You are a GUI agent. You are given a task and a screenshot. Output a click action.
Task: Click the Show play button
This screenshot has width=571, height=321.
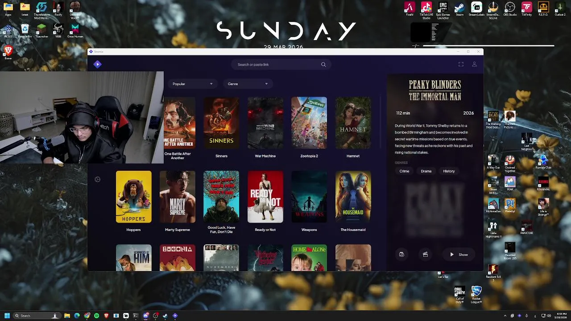tap(459, 255)
